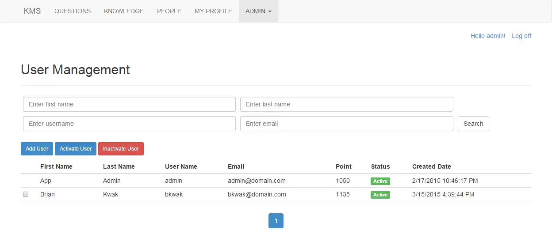Click the Hello admin! link
The width and height of the screenshot is (552, 234).
click(x=488, y=36)
